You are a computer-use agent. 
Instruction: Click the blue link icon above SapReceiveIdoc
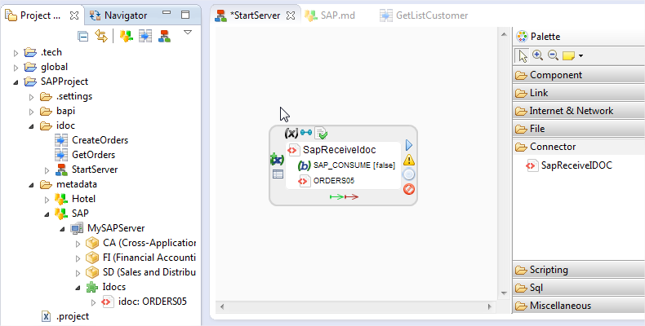coord(306,133)
